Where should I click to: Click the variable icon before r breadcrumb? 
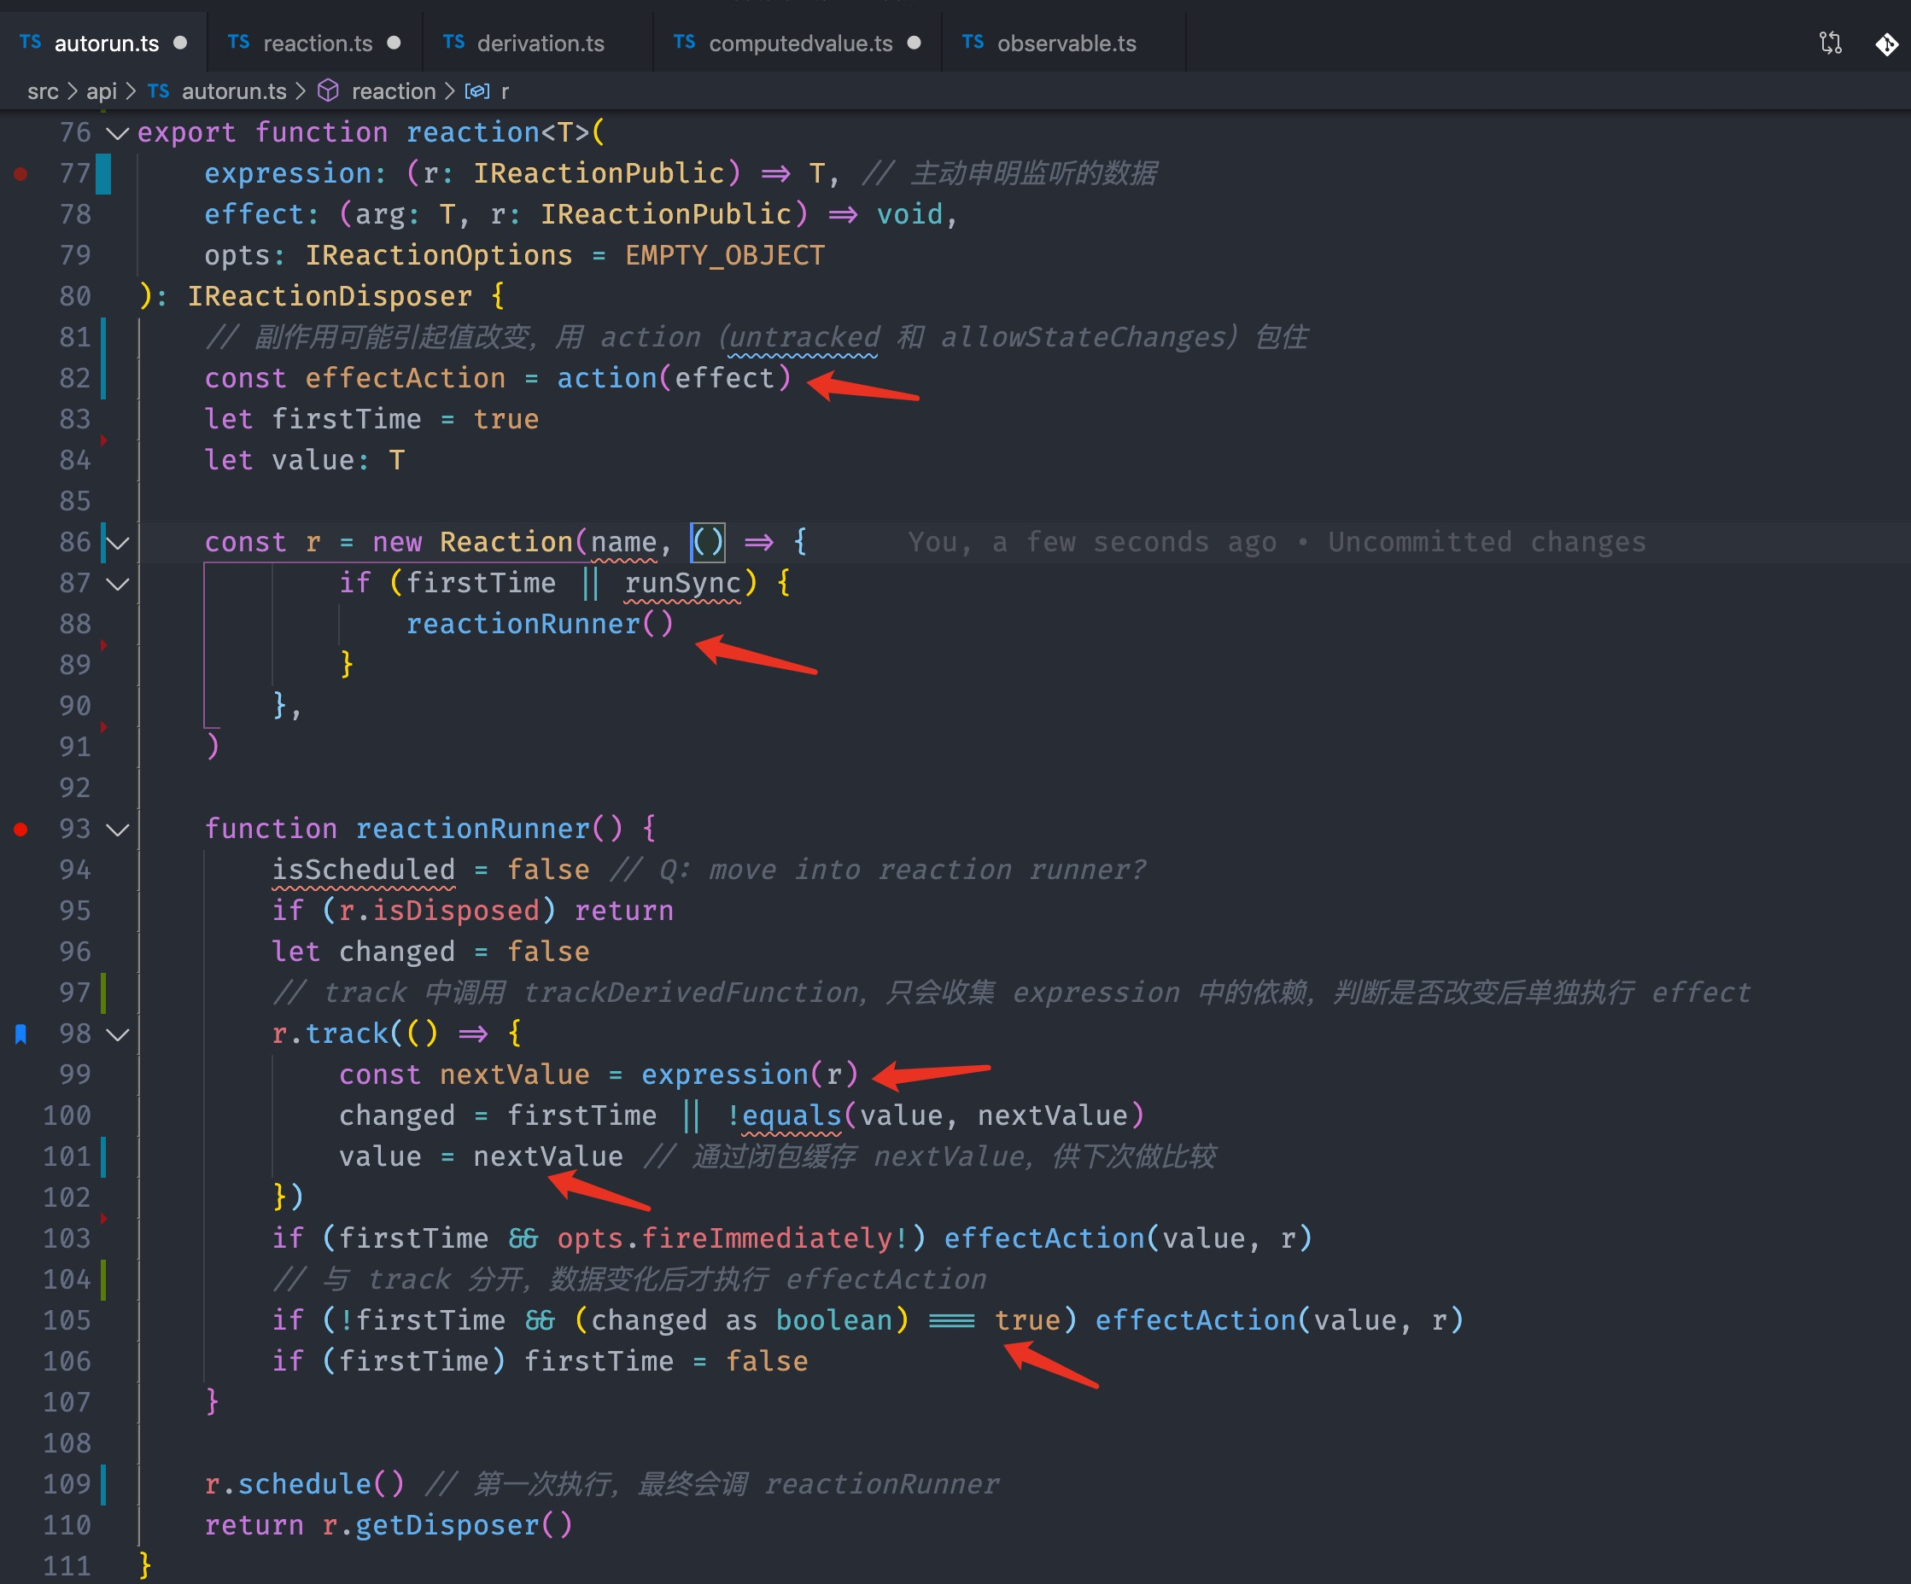pos(476,91)
